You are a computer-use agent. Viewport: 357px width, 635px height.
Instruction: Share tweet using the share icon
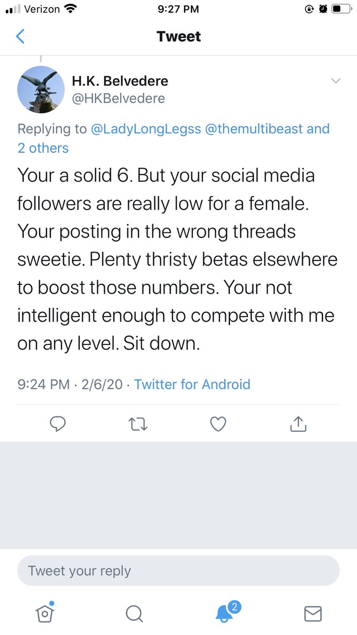pos(298,423)
